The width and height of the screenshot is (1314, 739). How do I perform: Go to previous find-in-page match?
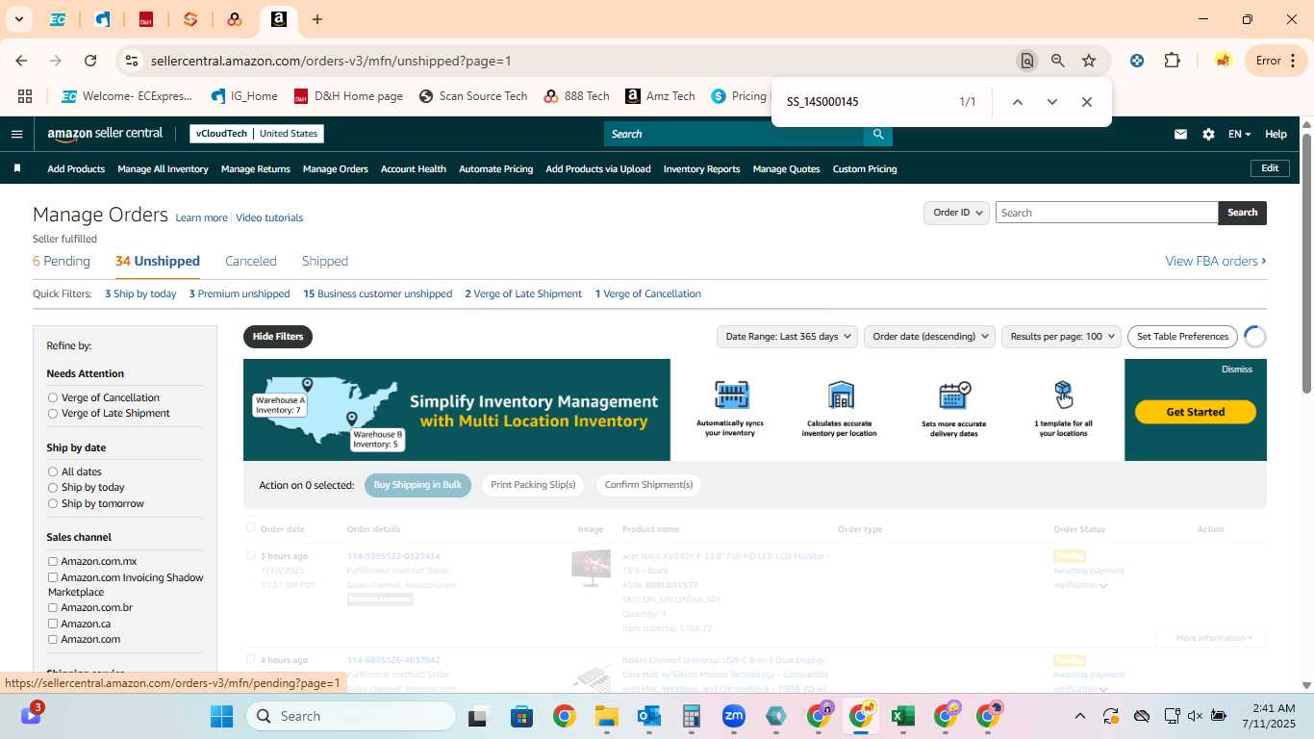pos(1017,102)
